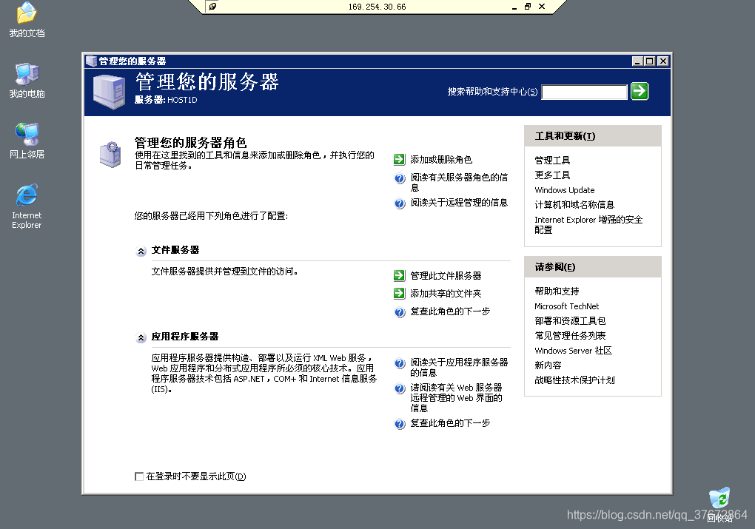Click help icon beside 阅读关于应用程序服务器的信息

point(400,363)
